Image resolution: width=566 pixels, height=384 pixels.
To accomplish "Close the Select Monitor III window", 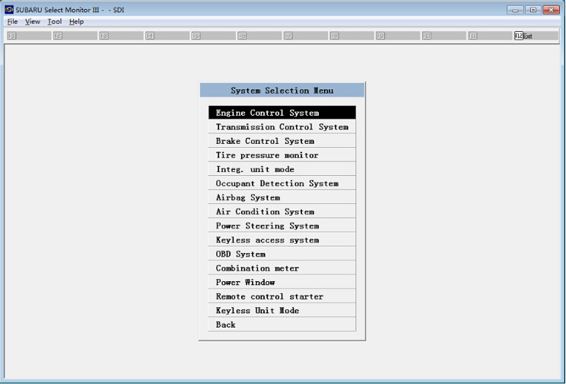I will 552,10.
